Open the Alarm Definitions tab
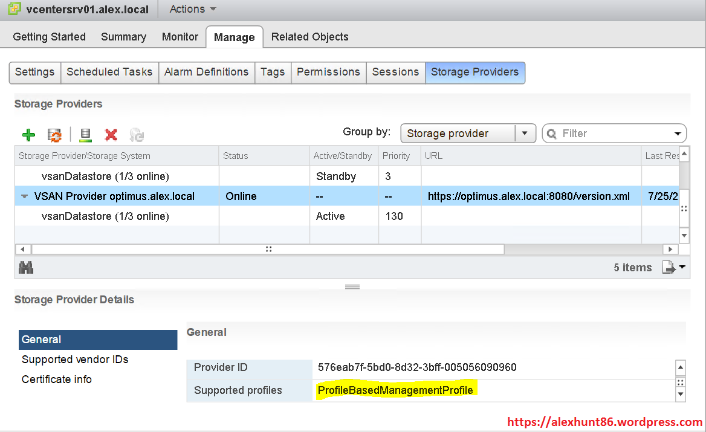The image size is (706, 432). coord(206,72)
